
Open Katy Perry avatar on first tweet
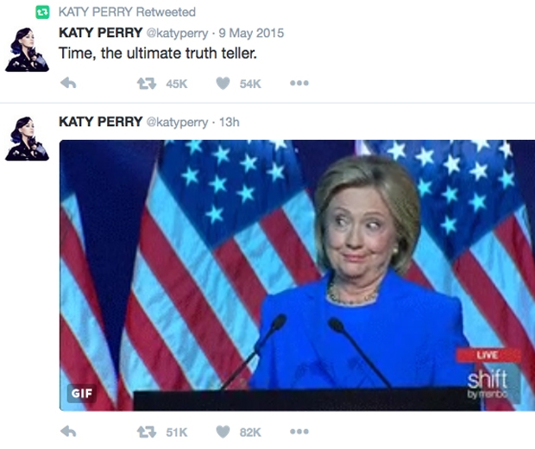click(27, 50)
